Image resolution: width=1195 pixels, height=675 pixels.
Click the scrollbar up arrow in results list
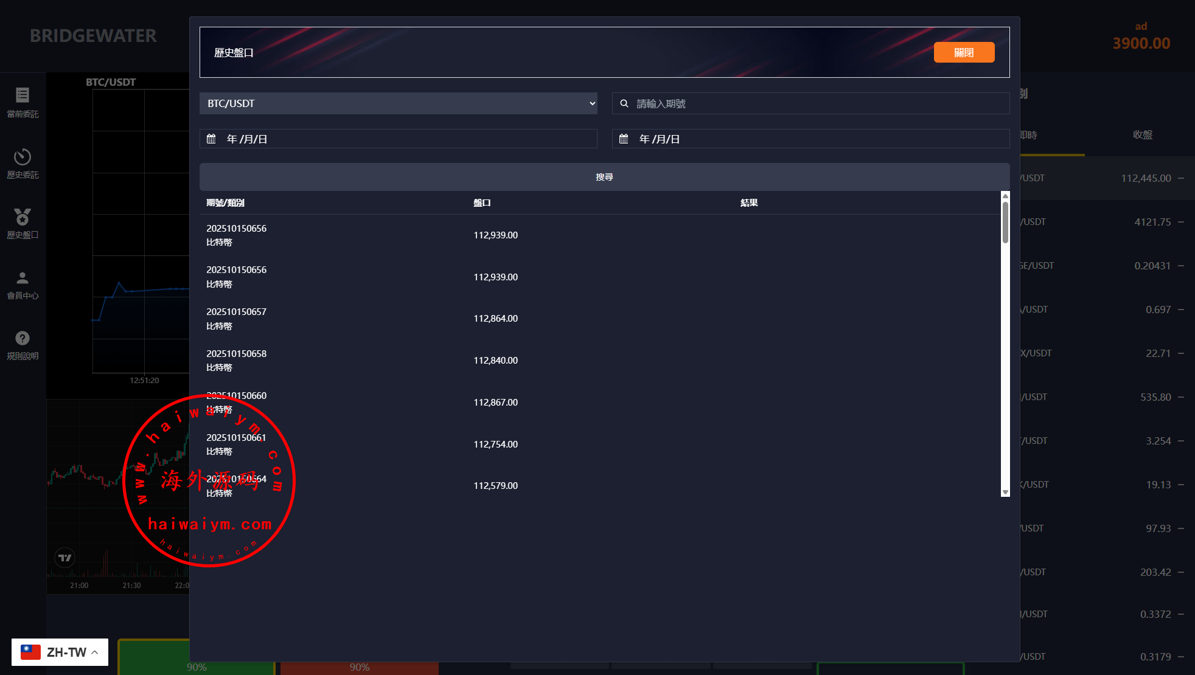(1005, 196)
